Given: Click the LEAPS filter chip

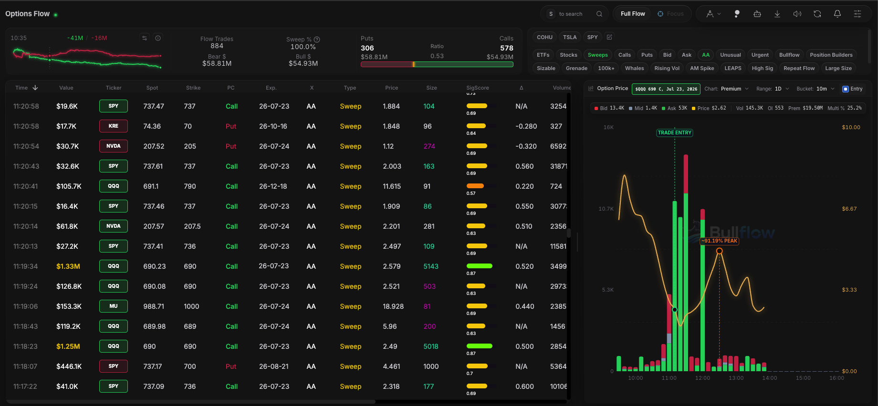Looking at the screenshot, I should coord(733,68).
